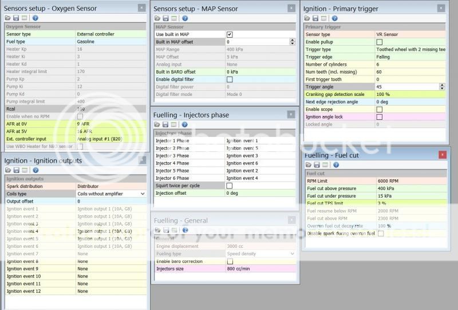This screenshot has height=310, width=458.
Task: Click open folder icon in Primary trigger panel
Action: click(x=307, y=18)
